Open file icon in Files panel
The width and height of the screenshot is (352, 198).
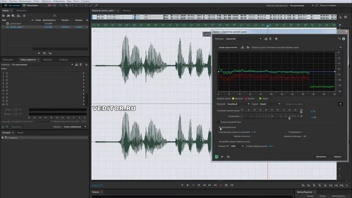coord(3,16)
